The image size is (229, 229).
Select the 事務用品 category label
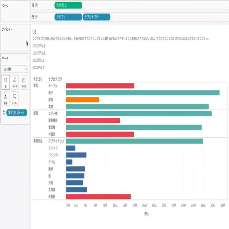click(x=38, y=141)
